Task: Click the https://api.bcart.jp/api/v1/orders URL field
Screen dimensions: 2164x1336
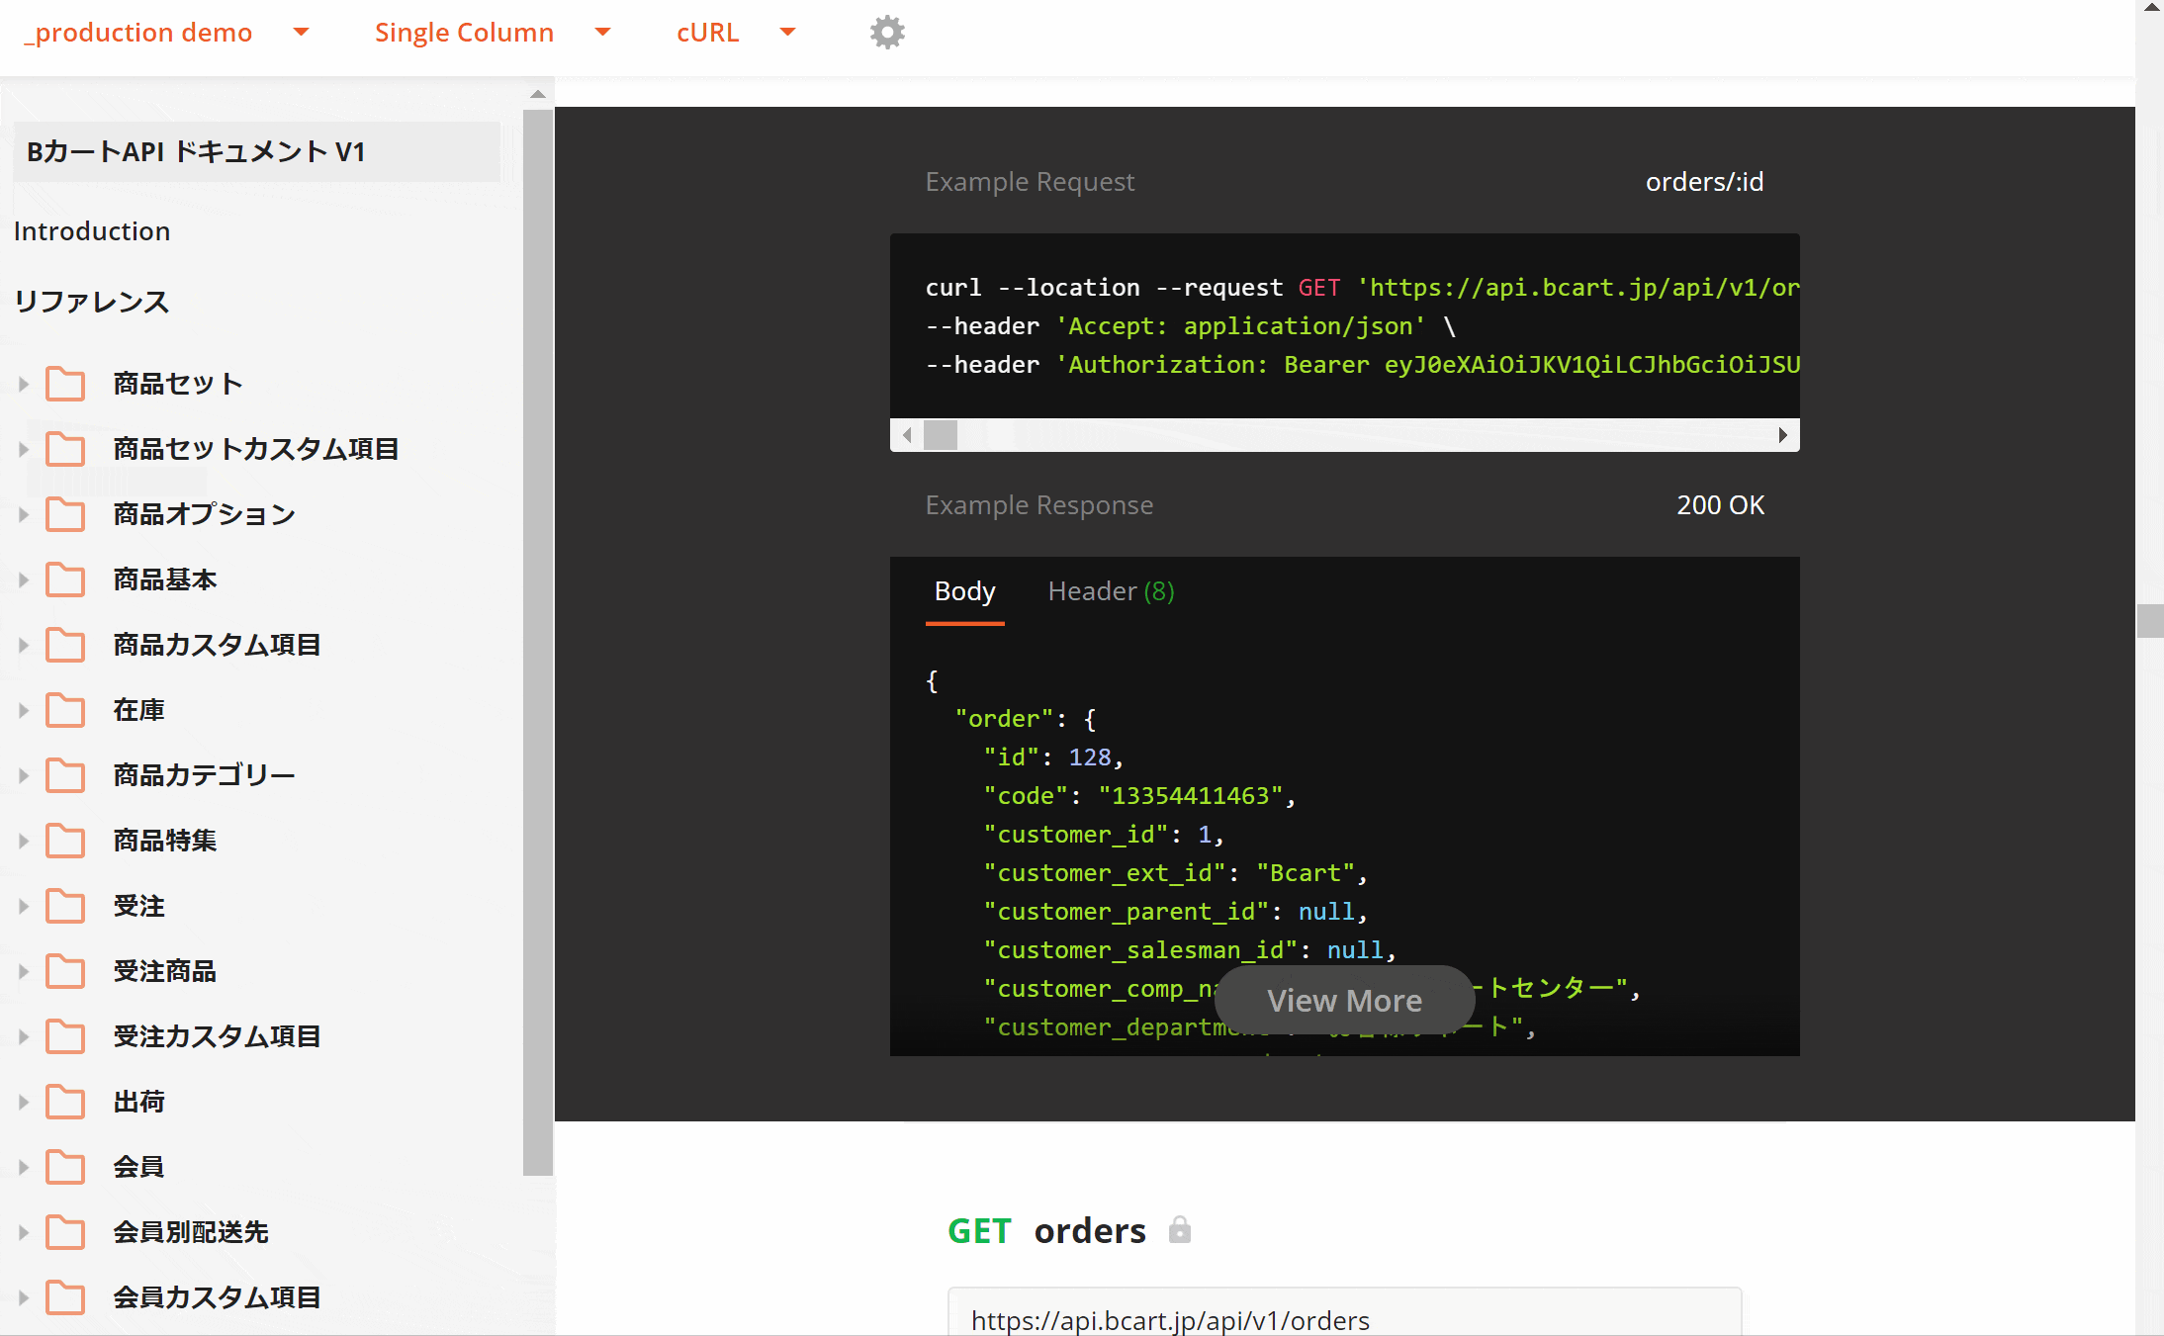Action: coord(1344,1312)
